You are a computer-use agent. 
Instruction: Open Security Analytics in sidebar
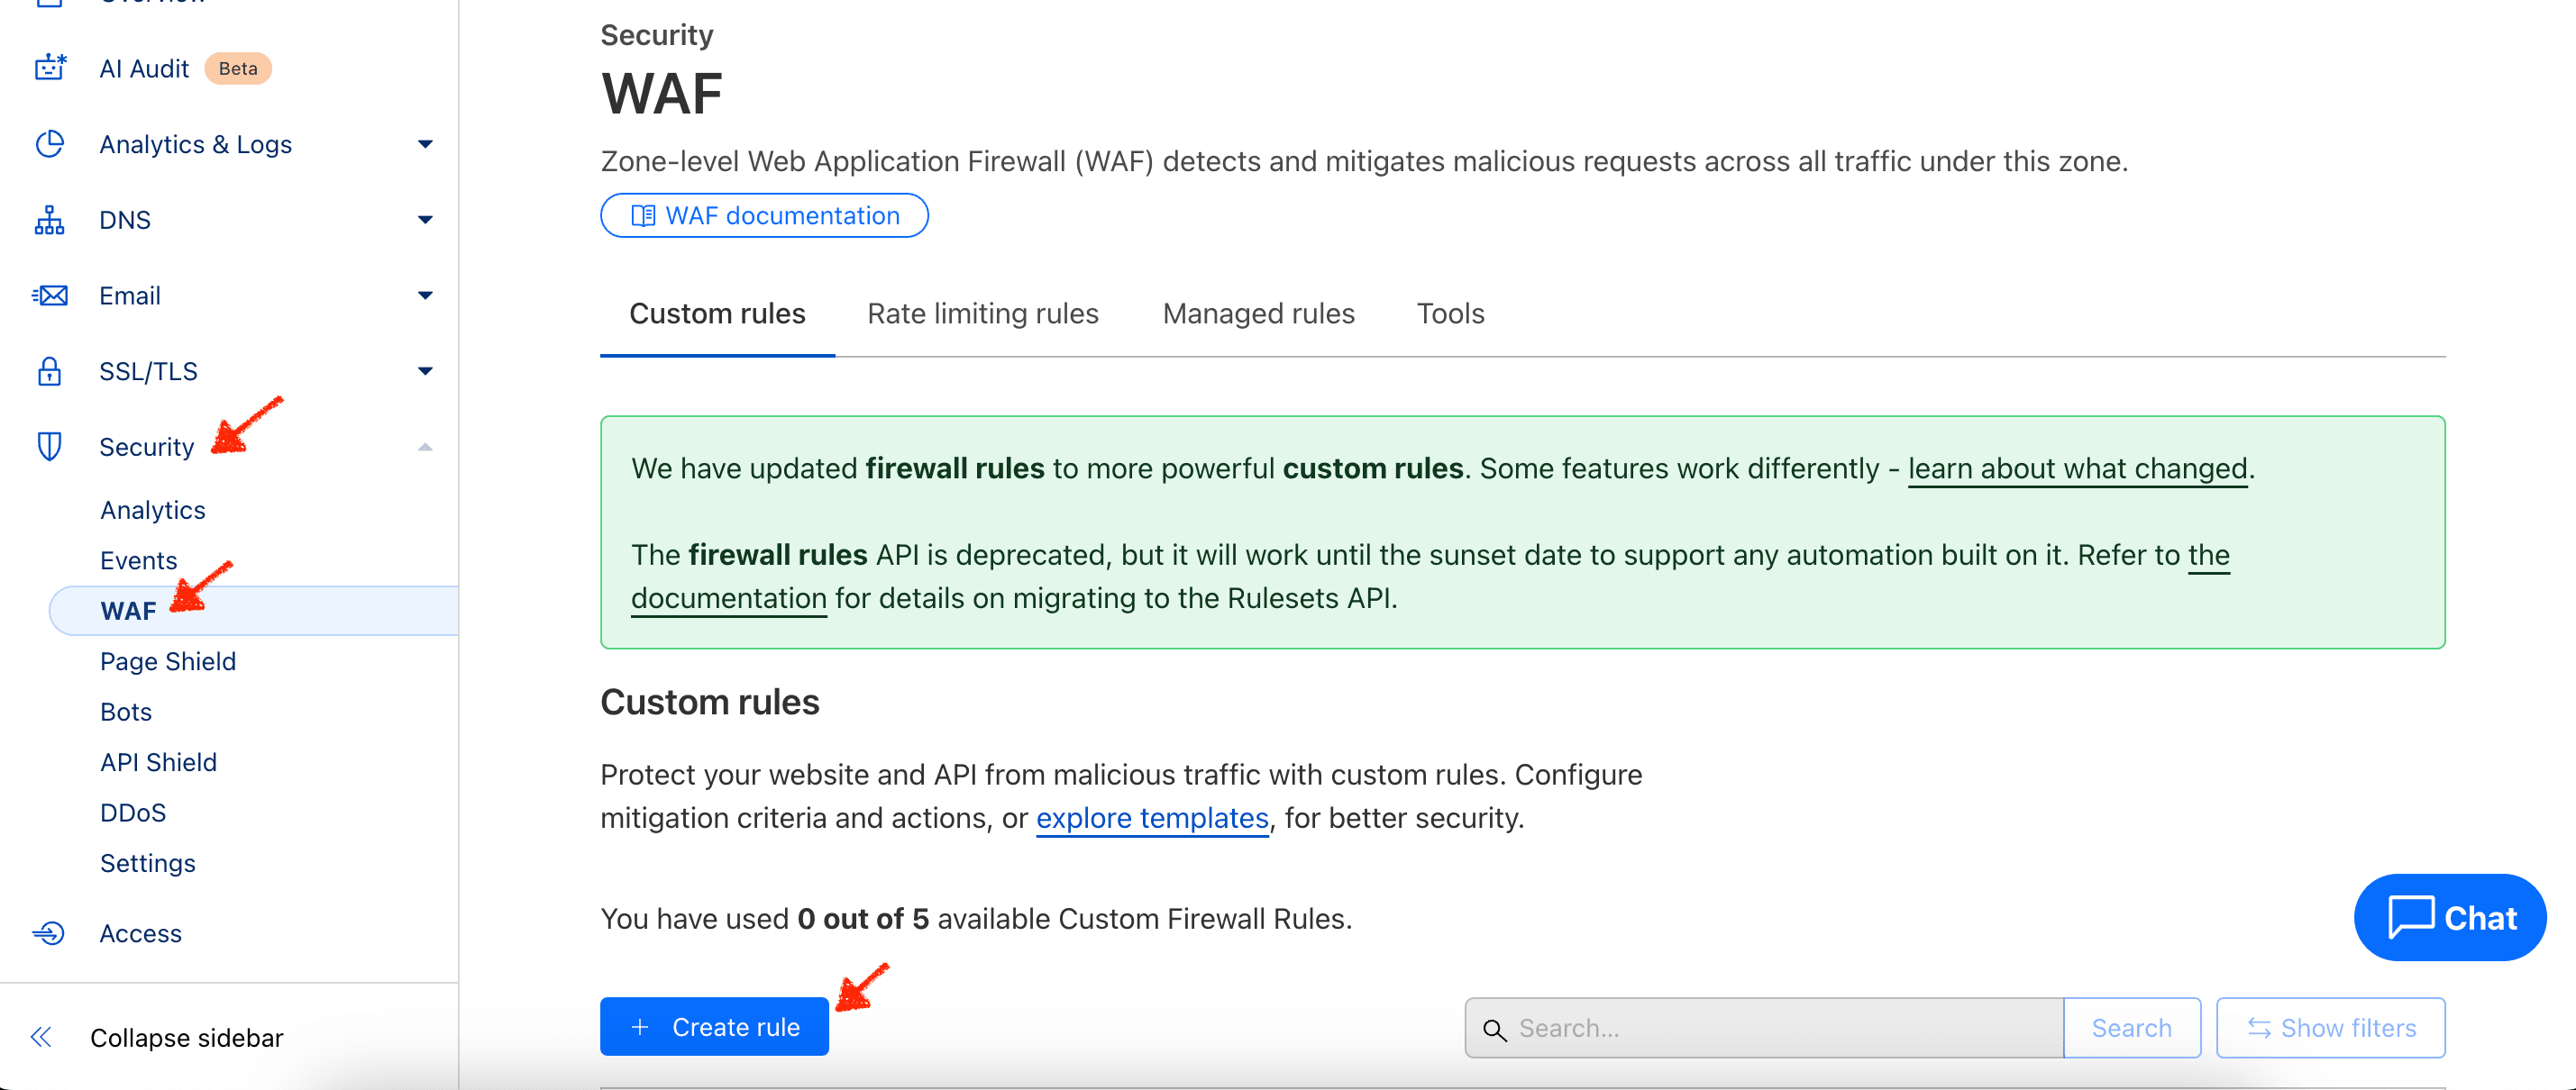pyautogui.click(x=153, y=510)
